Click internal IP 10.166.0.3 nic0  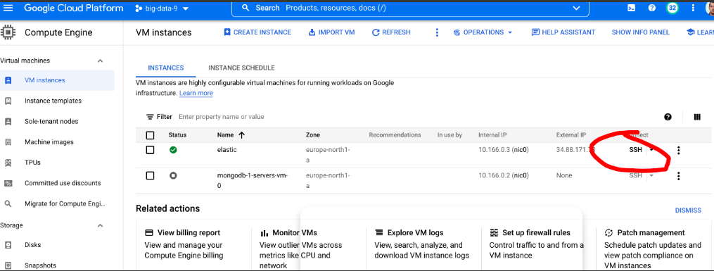[x=503, y=149]
